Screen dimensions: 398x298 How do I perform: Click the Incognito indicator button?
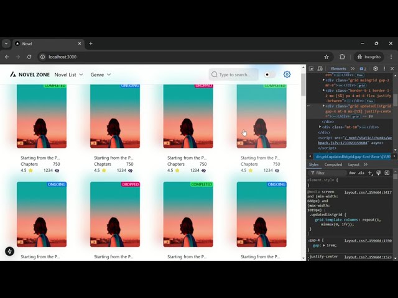(x=369, y=56)
